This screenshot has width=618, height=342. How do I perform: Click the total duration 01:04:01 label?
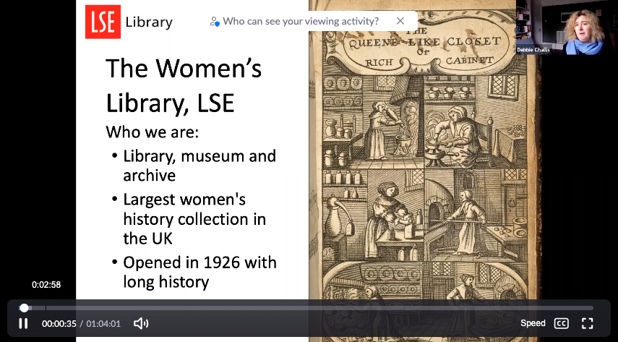pyautogui.click(x=103, y=324)
